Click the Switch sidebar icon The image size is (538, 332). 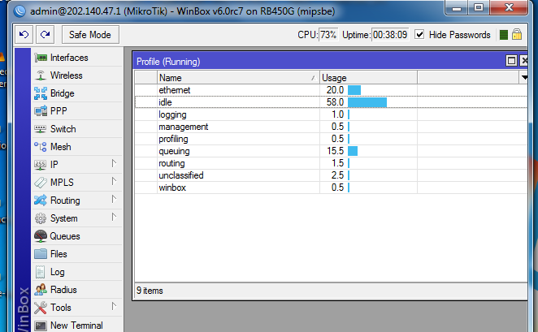point(41,129)
